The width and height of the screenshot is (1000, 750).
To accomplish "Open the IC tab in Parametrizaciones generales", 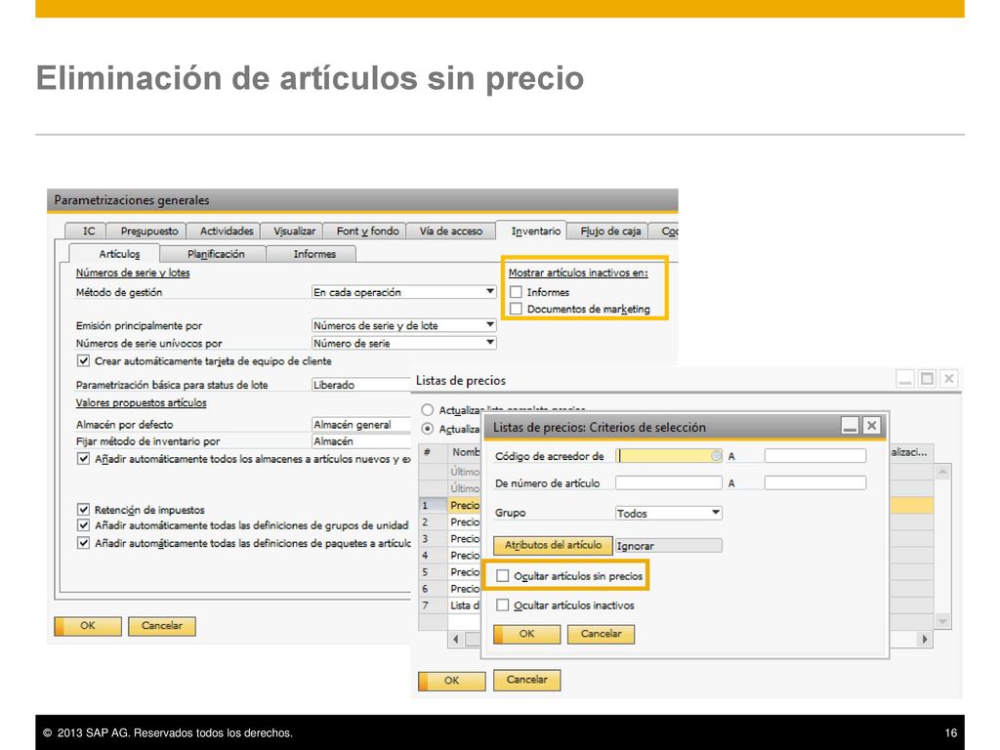I will (89, 230).
